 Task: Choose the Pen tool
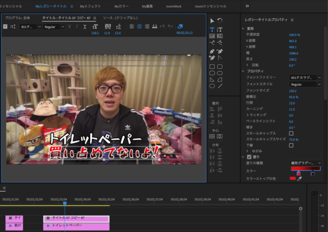212,52
